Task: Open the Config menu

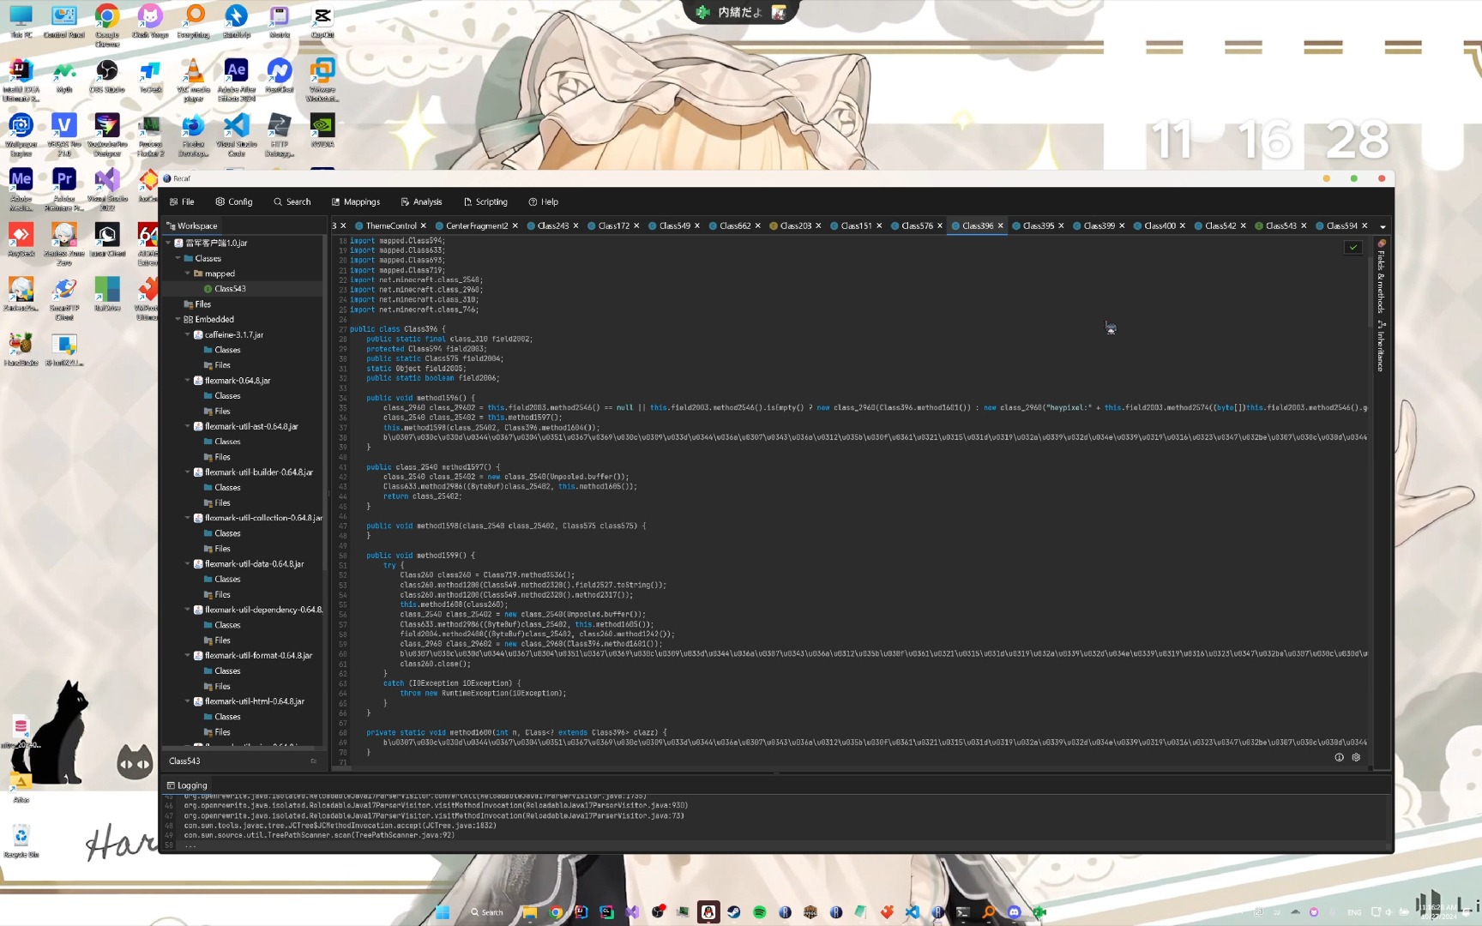Action: pyautogui.click(x=234, y=201)
